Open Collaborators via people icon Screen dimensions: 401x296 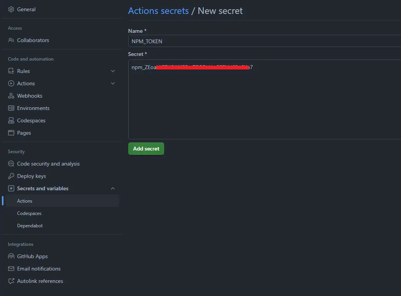(11, 40)
